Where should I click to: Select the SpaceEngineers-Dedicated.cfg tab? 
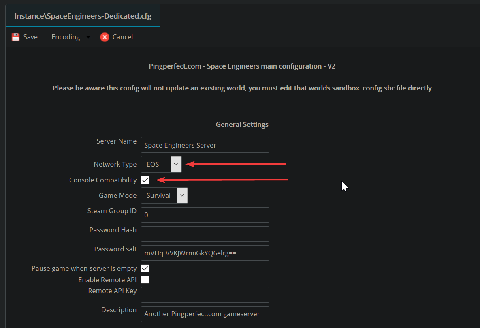(83, 17)
